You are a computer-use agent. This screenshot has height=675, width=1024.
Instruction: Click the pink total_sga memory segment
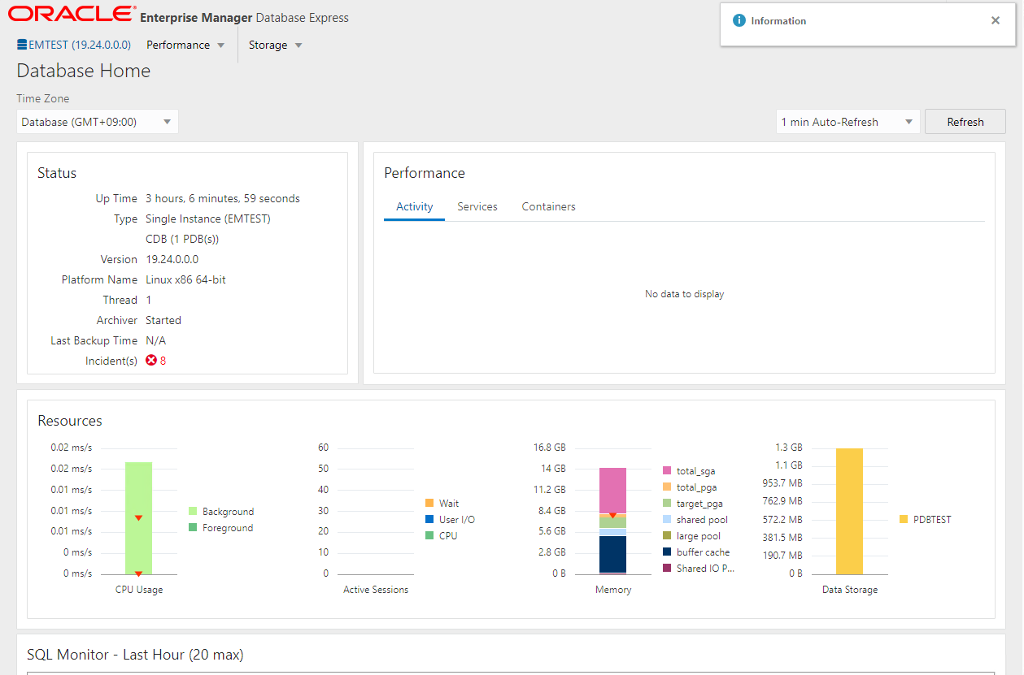(x=612, y=490)
